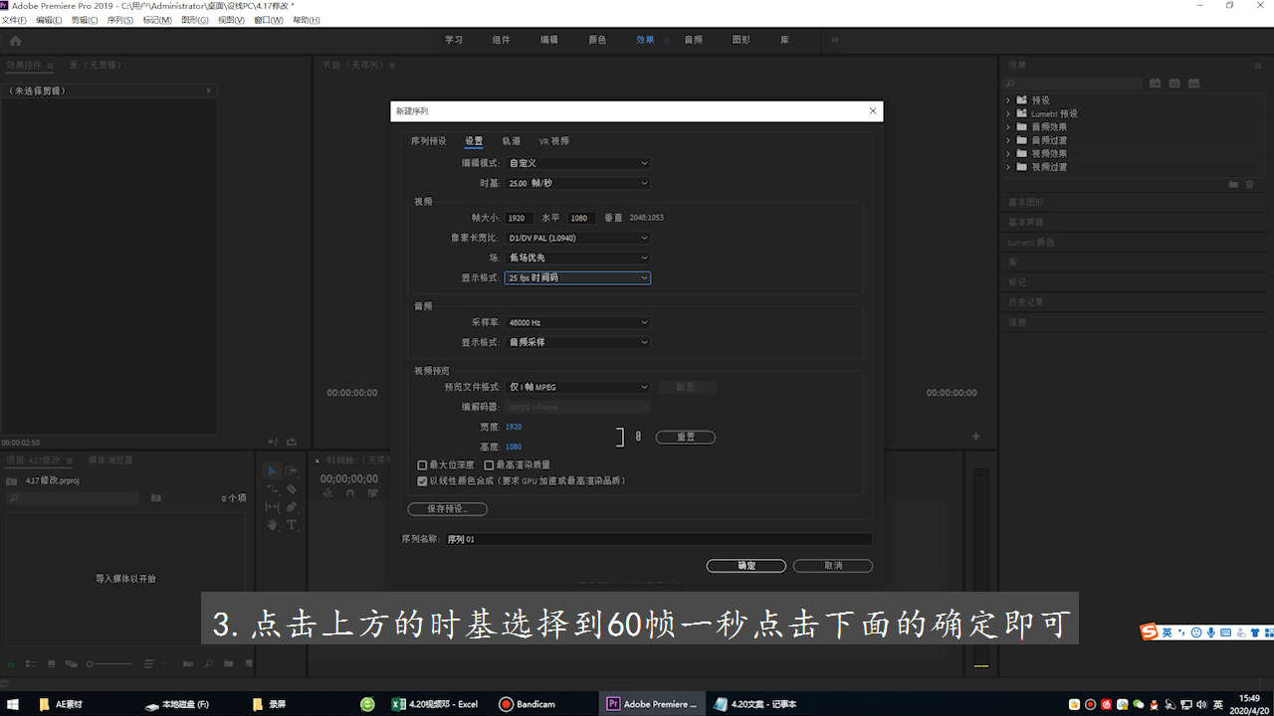Click YUV Effects filter icon in Effects panel
1274x716 pixels.
point(1193,84)
